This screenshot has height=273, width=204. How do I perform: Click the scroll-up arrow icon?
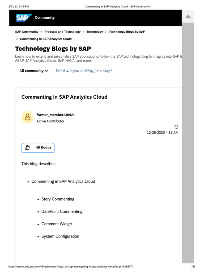[188, 17]
